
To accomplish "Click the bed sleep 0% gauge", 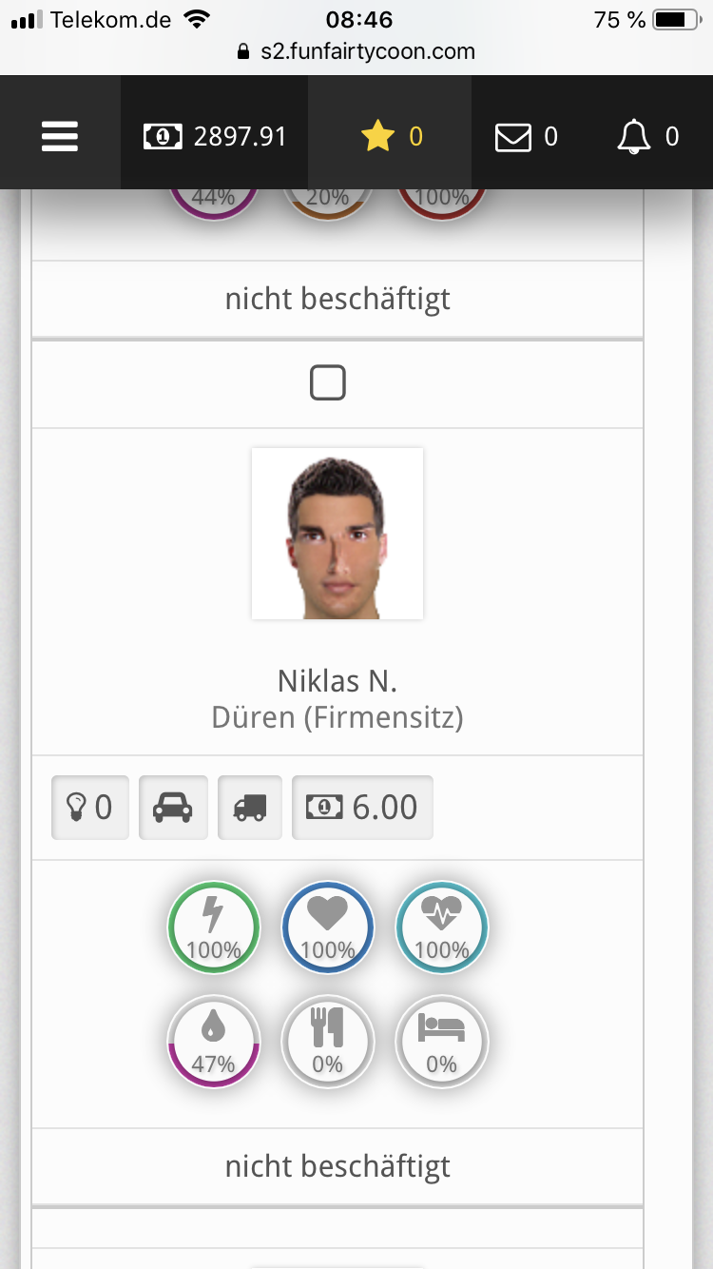I will pos(442,1042).
